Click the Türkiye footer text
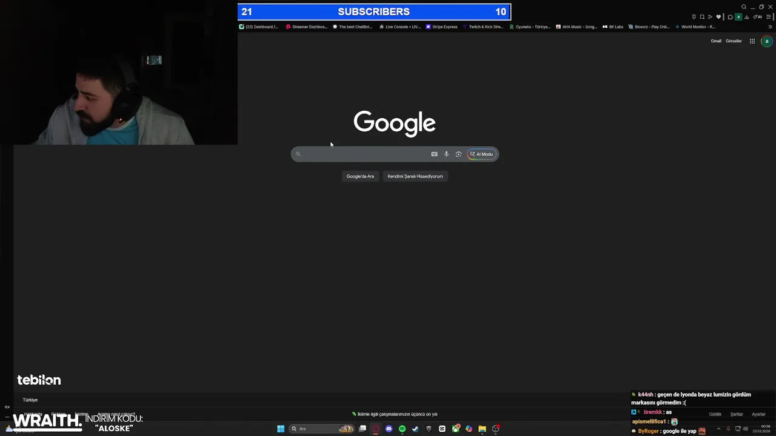The height and width of the screenshot is (436, 776). click(x=30, y=400)
